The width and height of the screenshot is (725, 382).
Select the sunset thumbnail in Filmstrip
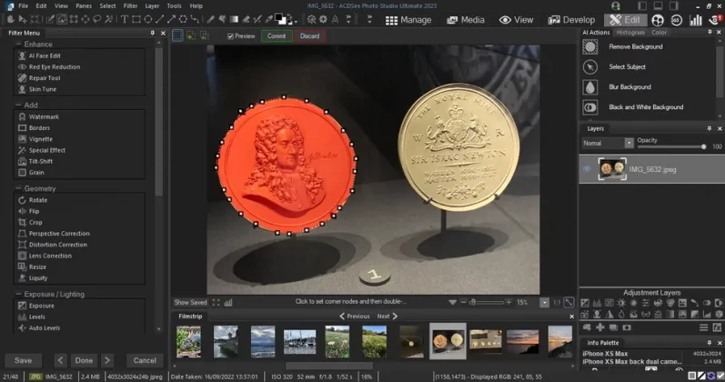point(523,341)
